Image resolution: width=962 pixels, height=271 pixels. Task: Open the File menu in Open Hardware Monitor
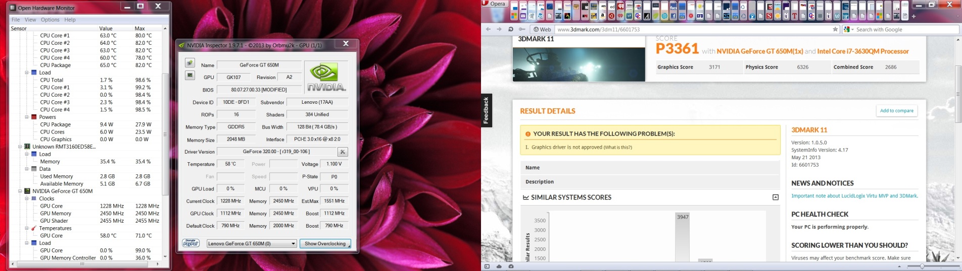pos(15,20)
